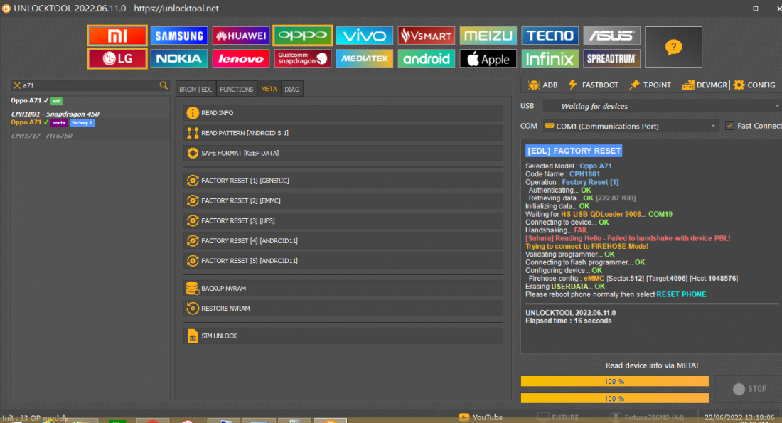This screenshot has width=782, height=423.
Task: Open the ADB tool
Action: (x=542, y=85)
